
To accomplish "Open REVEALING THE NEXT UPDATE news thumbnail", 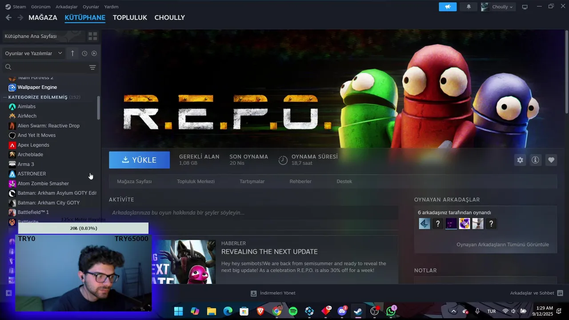I will (x=184, y=262).
